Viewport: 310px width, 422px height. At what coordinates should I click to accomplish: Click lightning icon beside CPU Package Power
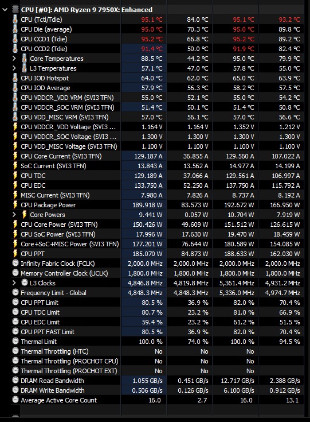click(x=15, y=205)
